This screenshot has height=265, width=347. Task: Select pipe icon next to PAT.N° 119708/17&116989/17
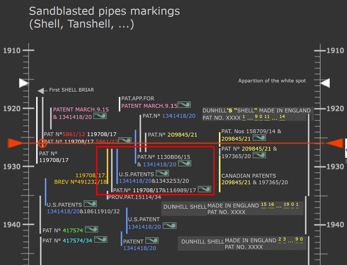tap(204, 189)
